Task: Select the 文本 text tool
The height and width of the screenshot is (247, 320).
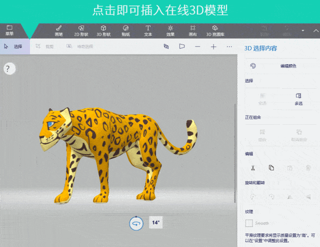Action: [148, 31]
